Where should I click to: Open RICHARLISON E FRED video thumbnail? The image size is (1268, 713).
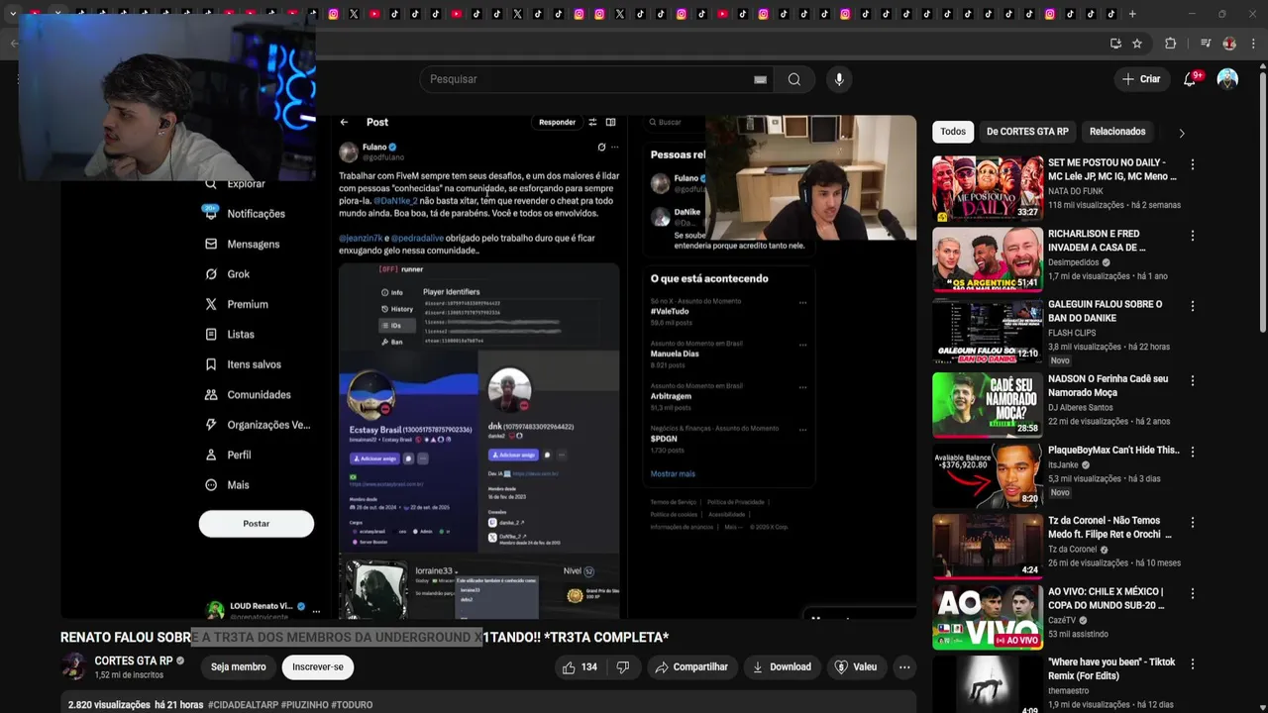[x=988, y=259]
